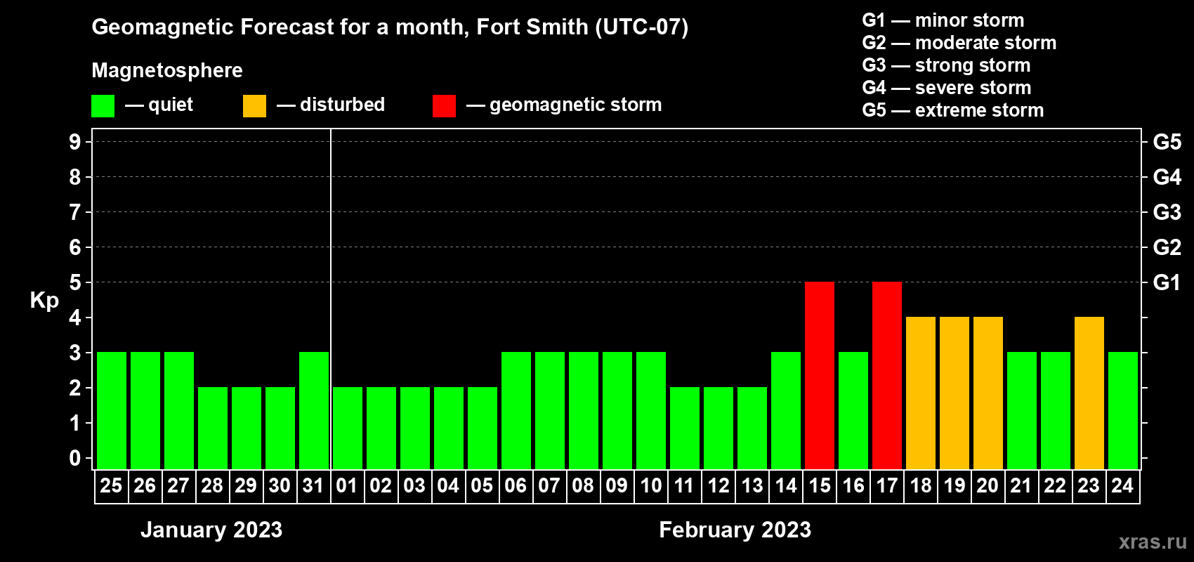Viewport: 1194px width, 562px height.
Task: Click the 'Magnetosphere' heading
Action: tap(167, 71)
